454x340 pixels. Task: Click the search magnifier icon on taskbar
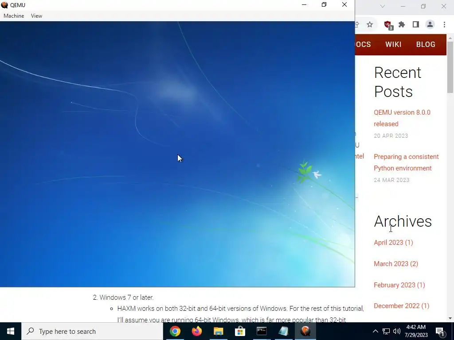[x=30, y=331]
